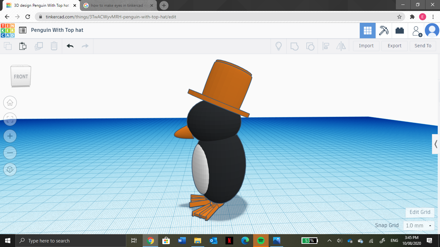Image resolution: width=440 pixels, height=247 pixels.
Task: Click the Edit Grid button
Action: (420, 212)
